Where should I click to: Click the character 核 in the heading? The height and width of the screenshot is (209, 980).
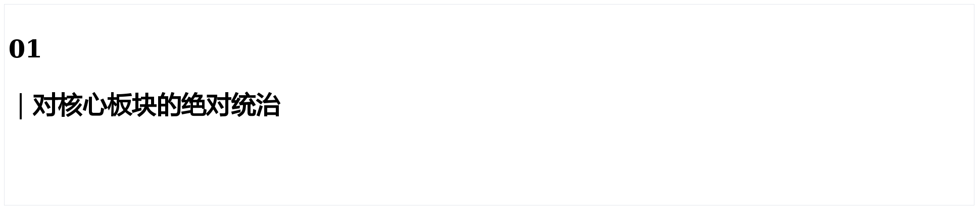[69, 105]
